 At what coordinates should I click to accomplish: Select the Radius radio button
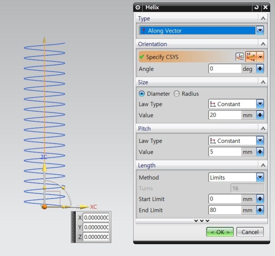coord(177,94)
